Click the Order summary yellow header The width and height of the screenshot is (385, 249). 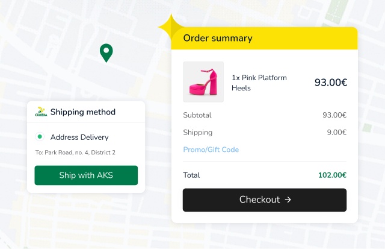click(265, 39)
